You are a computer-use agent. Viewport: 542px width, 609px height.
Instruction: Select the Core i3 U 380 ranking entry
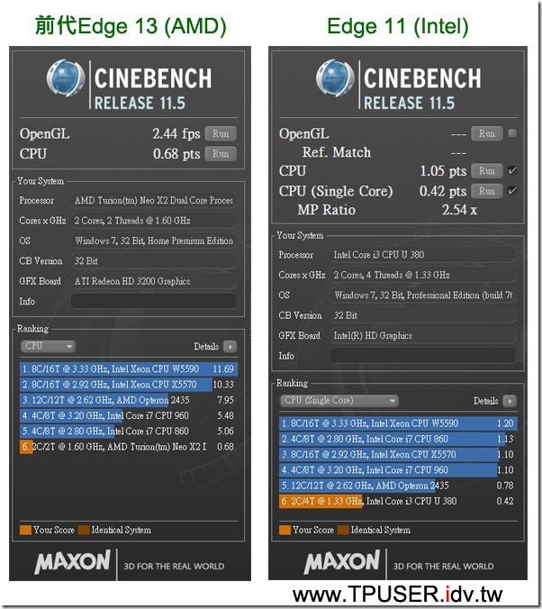(398, 501)
